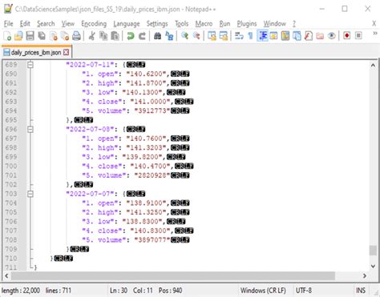
Task: Start macro recording red button
Action: tap(347, 36)
